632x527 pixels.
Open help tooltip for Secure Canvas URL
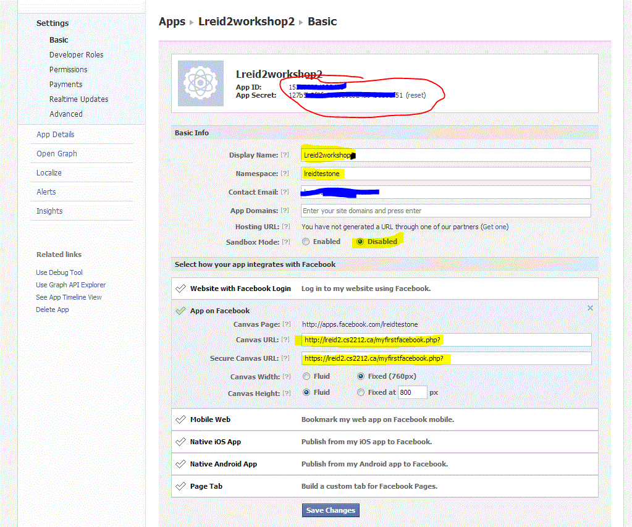pos(285,358)
